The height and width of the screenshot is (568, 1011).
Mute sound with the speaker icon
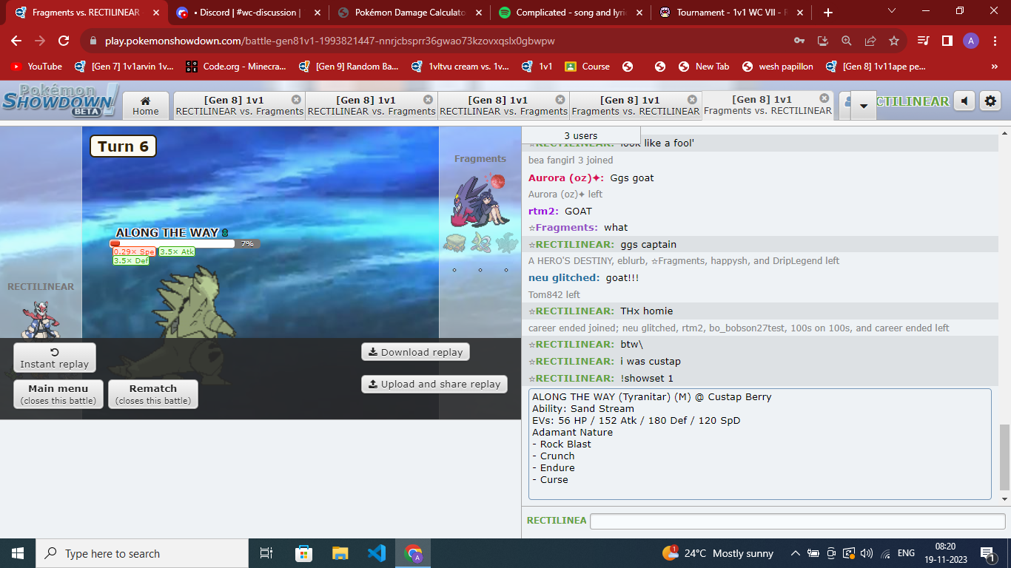click(964, 101)
